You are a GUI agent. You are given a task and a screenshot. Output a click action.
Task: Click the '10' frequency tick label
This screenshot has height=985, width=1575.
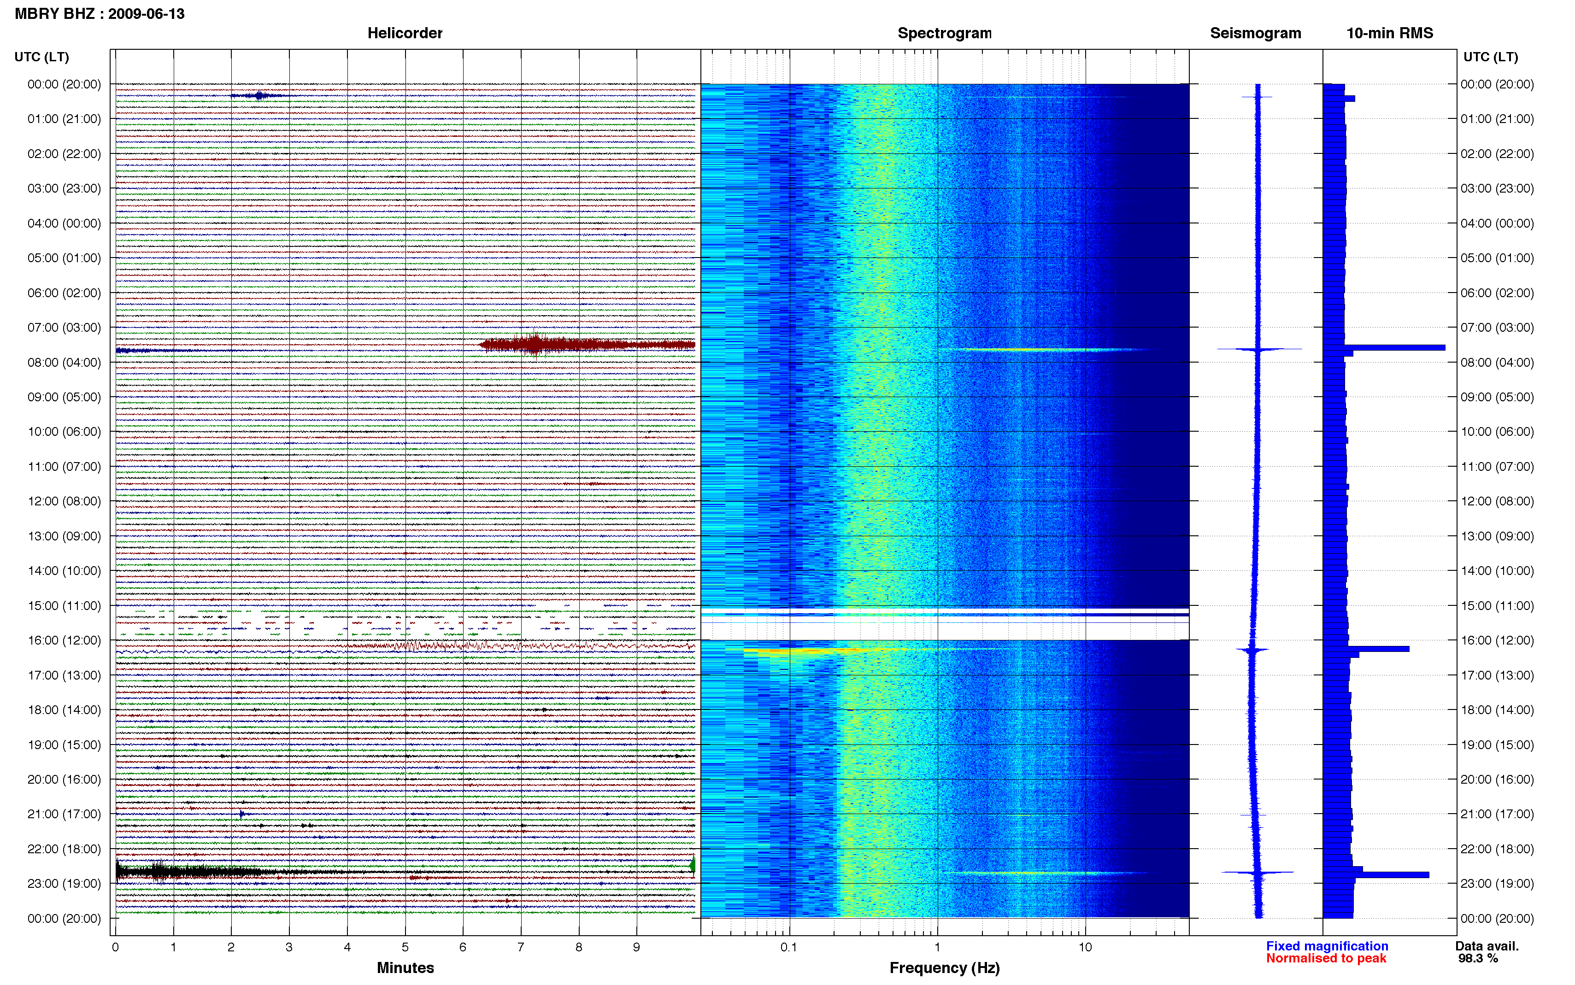tap(1085, 947)
